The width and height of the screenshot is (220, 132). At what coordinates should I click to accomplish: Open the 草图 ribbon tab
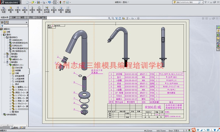[x=22, y=17]
